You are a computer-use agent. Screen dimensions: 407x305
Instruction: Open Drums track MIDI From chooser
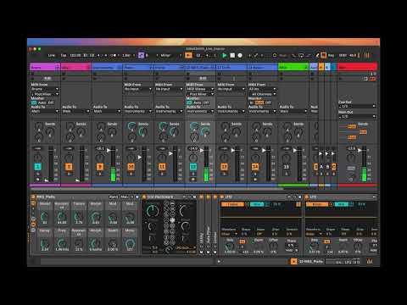coord(45,89)
